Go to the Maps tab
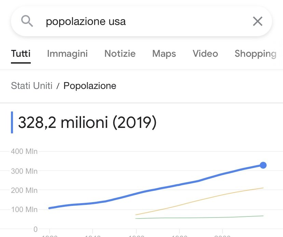283x237 pixels. (164, 54)
